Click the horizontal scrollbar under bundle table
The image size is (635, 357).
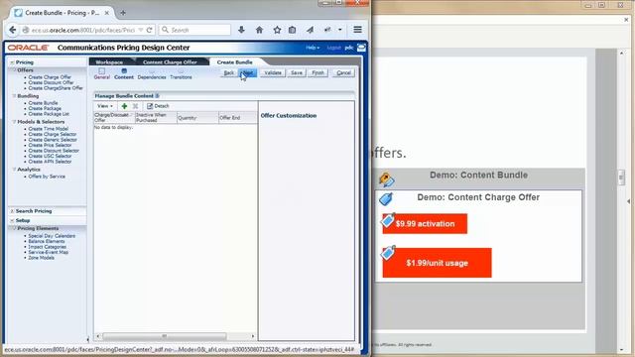tap(164, 336)
